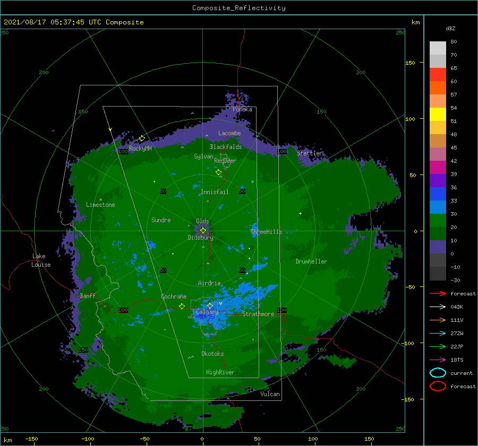
Task: Click the dBZ legend heading
Action: pos(450,28)
